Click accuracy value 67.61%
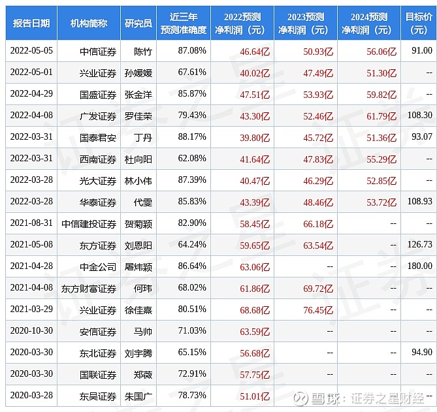The width and height of the screenshot is (437, 412). click(x=192, y=72)
